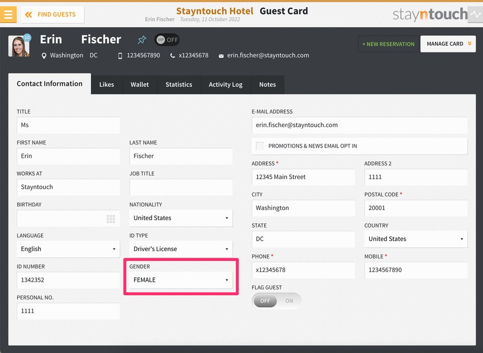This screenshot has height=353, width=483.
Task: Click the Mobile field
Action: 416,270
